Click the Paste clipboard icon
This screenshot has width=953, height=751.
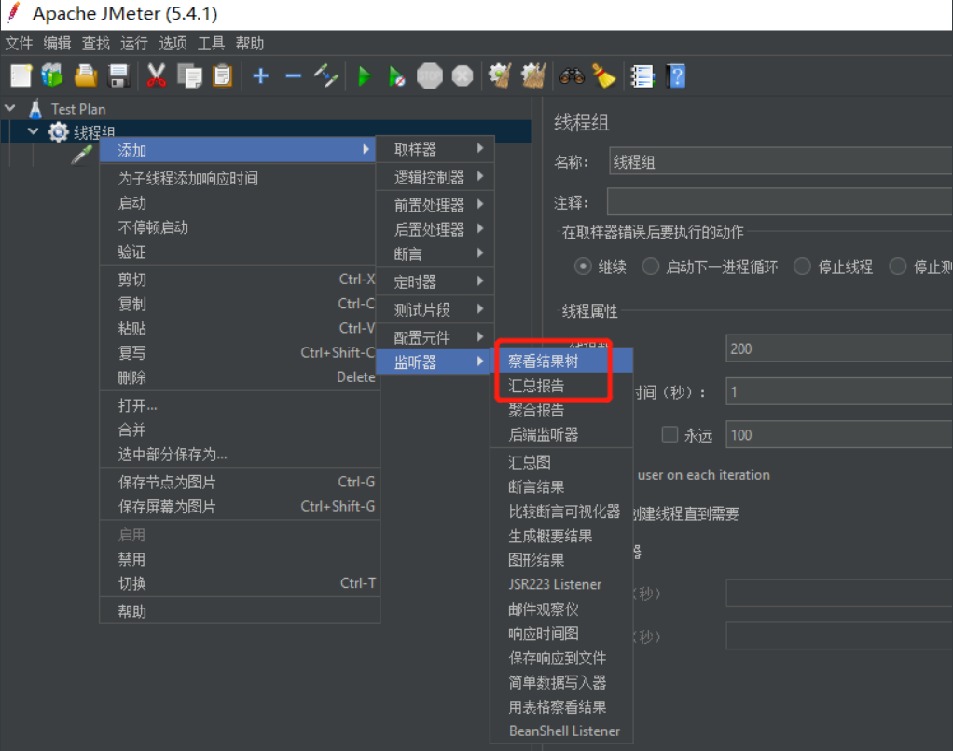click(x=223, y=75)
